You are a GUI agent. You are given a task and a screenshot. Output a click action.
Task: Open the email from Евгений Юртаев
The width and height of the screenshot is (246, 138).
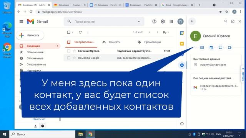click(118, 51)
